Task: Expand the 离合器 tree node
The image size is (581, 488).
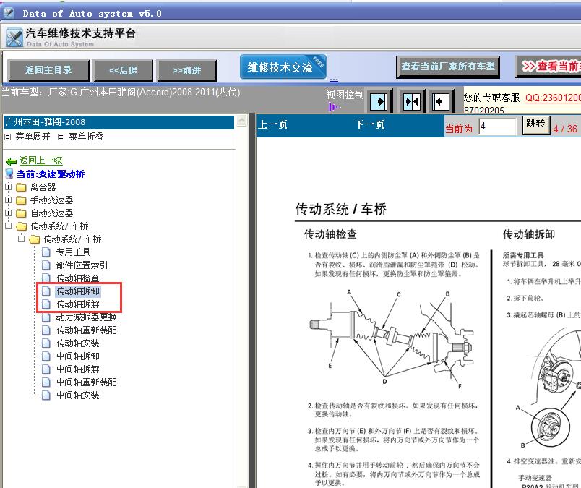Action: [8, 187]
